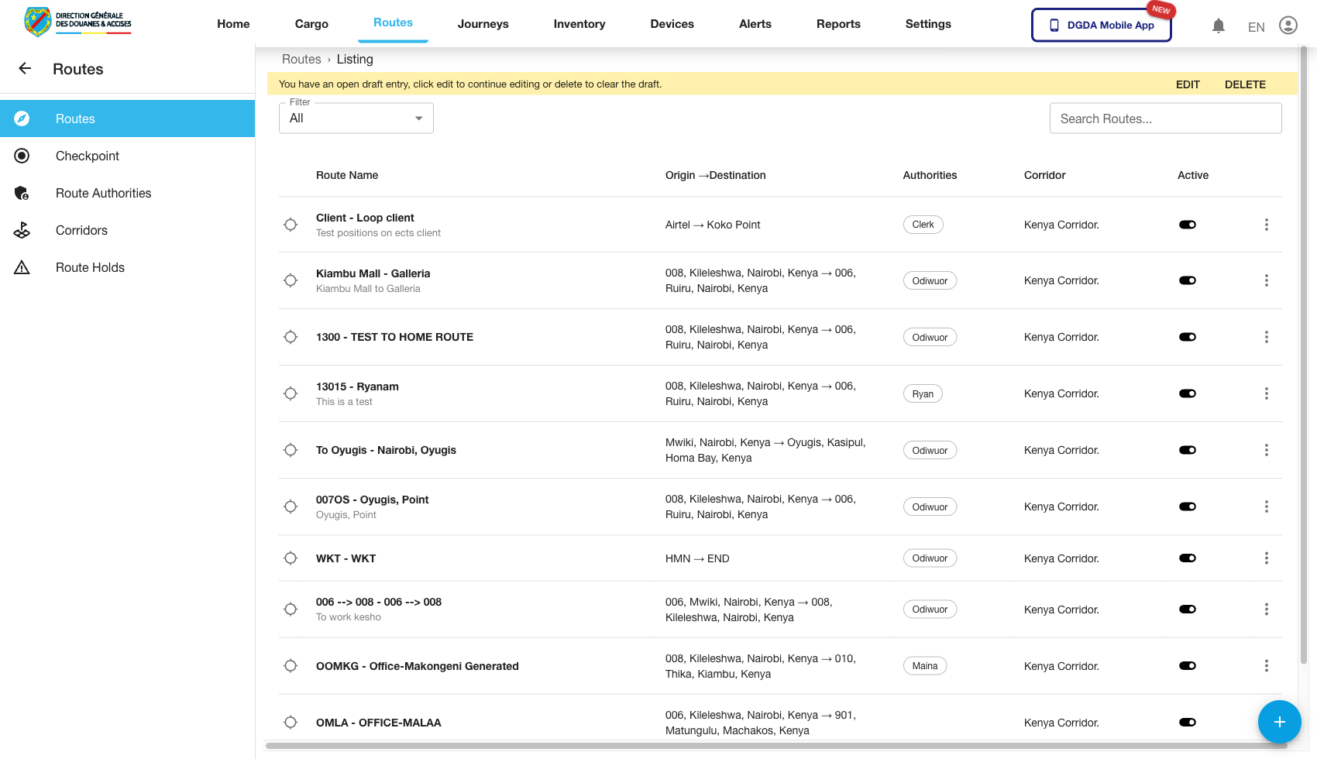Image resolution: width=1317 pixels, height=759 pixels.
Task: Open the Filter dropdown set to All
Action: pos(356,118)
